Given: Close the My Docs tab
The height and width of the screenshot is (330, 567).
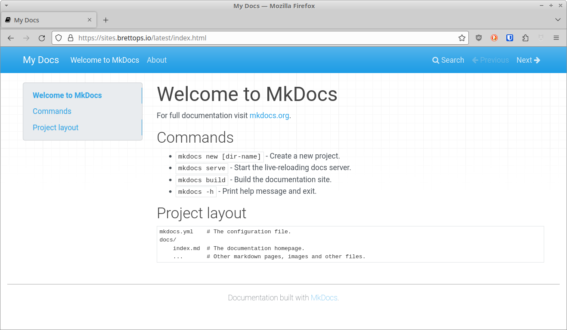Looking at the screenshot, I should [90, 20].
